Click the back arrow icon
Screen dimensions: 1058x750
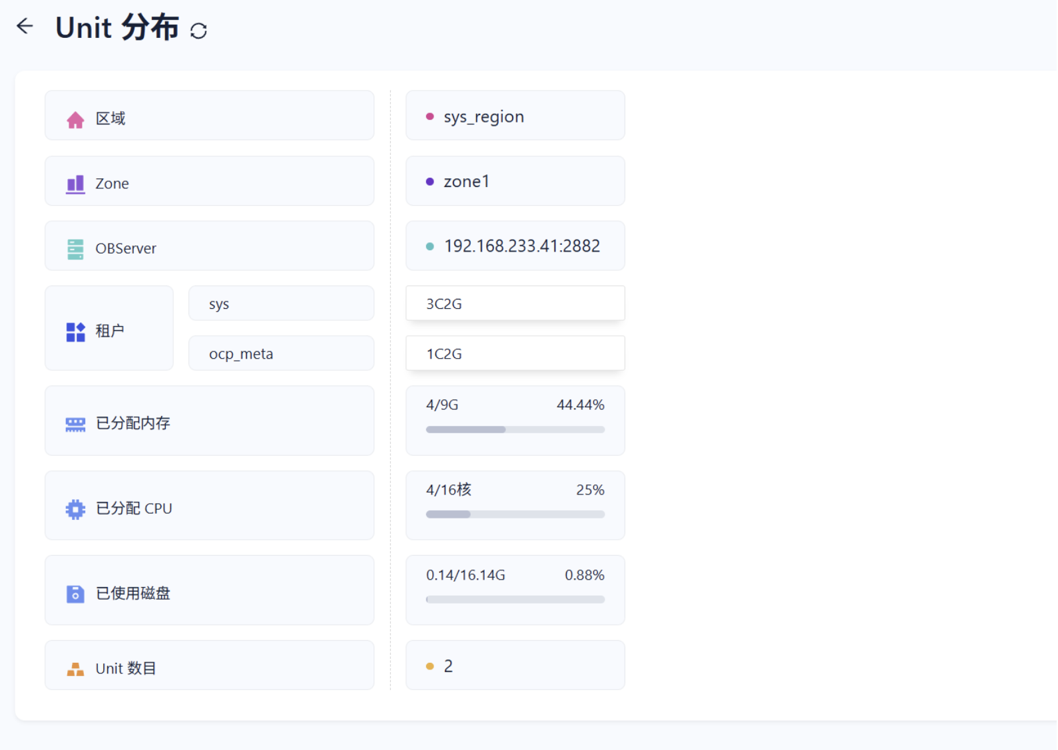pyautogui.click(x=25, y=26)
